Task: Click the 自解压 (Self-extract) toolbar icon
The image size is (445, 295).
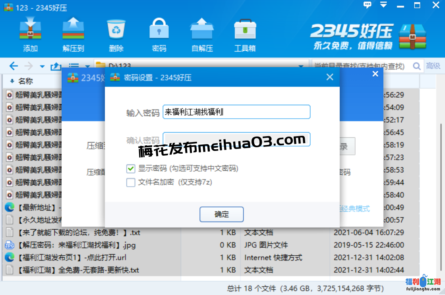Action: [x=202, y=34]
